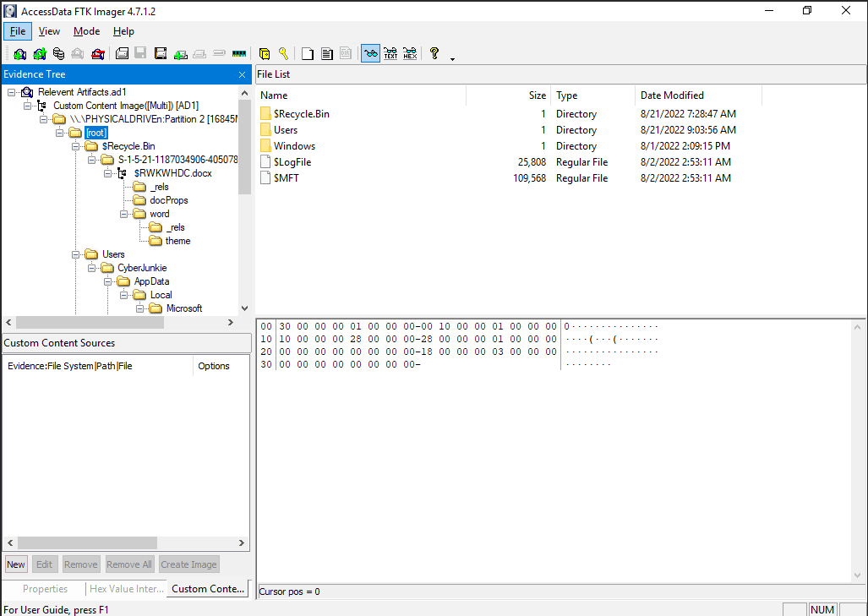Screen dimensions: 868x616
Task: Sort File List by Date Modified column
Action: [698, 95]
